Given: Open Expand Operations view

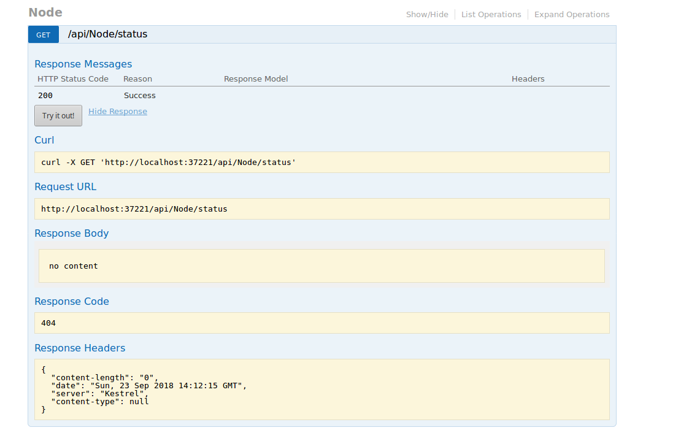Looking at the screenshot, I should coord(571,14).
